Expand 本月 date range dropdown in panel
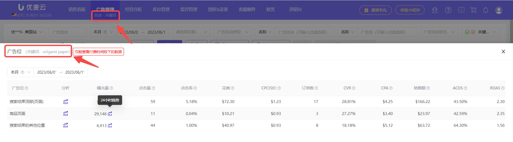Viewport: 513px width, 142px height. 21,72
